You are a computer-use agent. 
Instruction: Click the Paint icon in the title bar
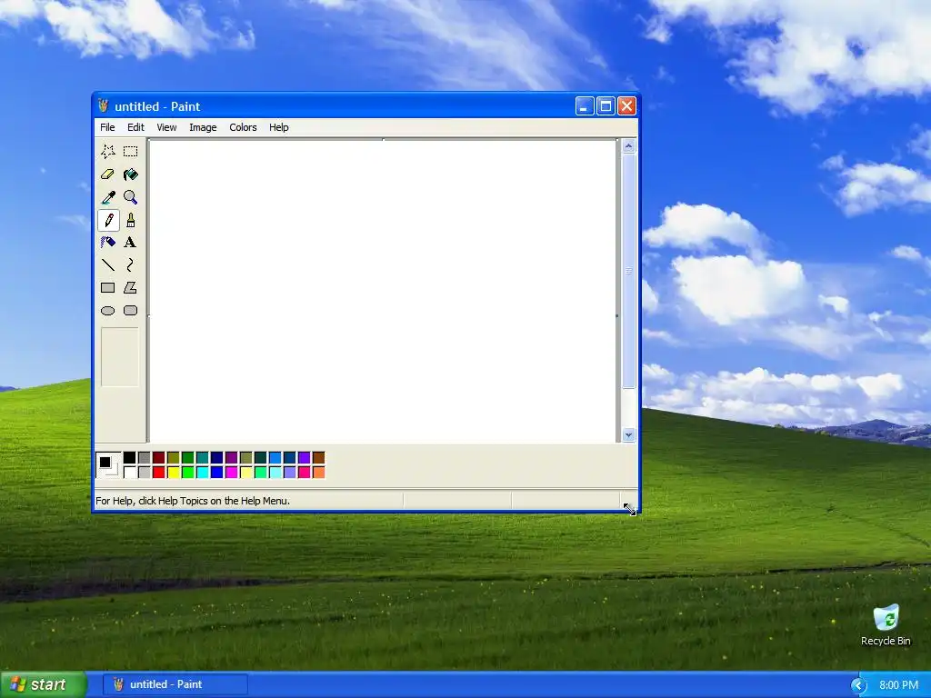point(104,105)
